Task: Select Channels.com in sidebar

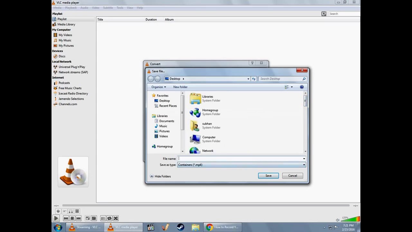Action: [x=68, y=104]
